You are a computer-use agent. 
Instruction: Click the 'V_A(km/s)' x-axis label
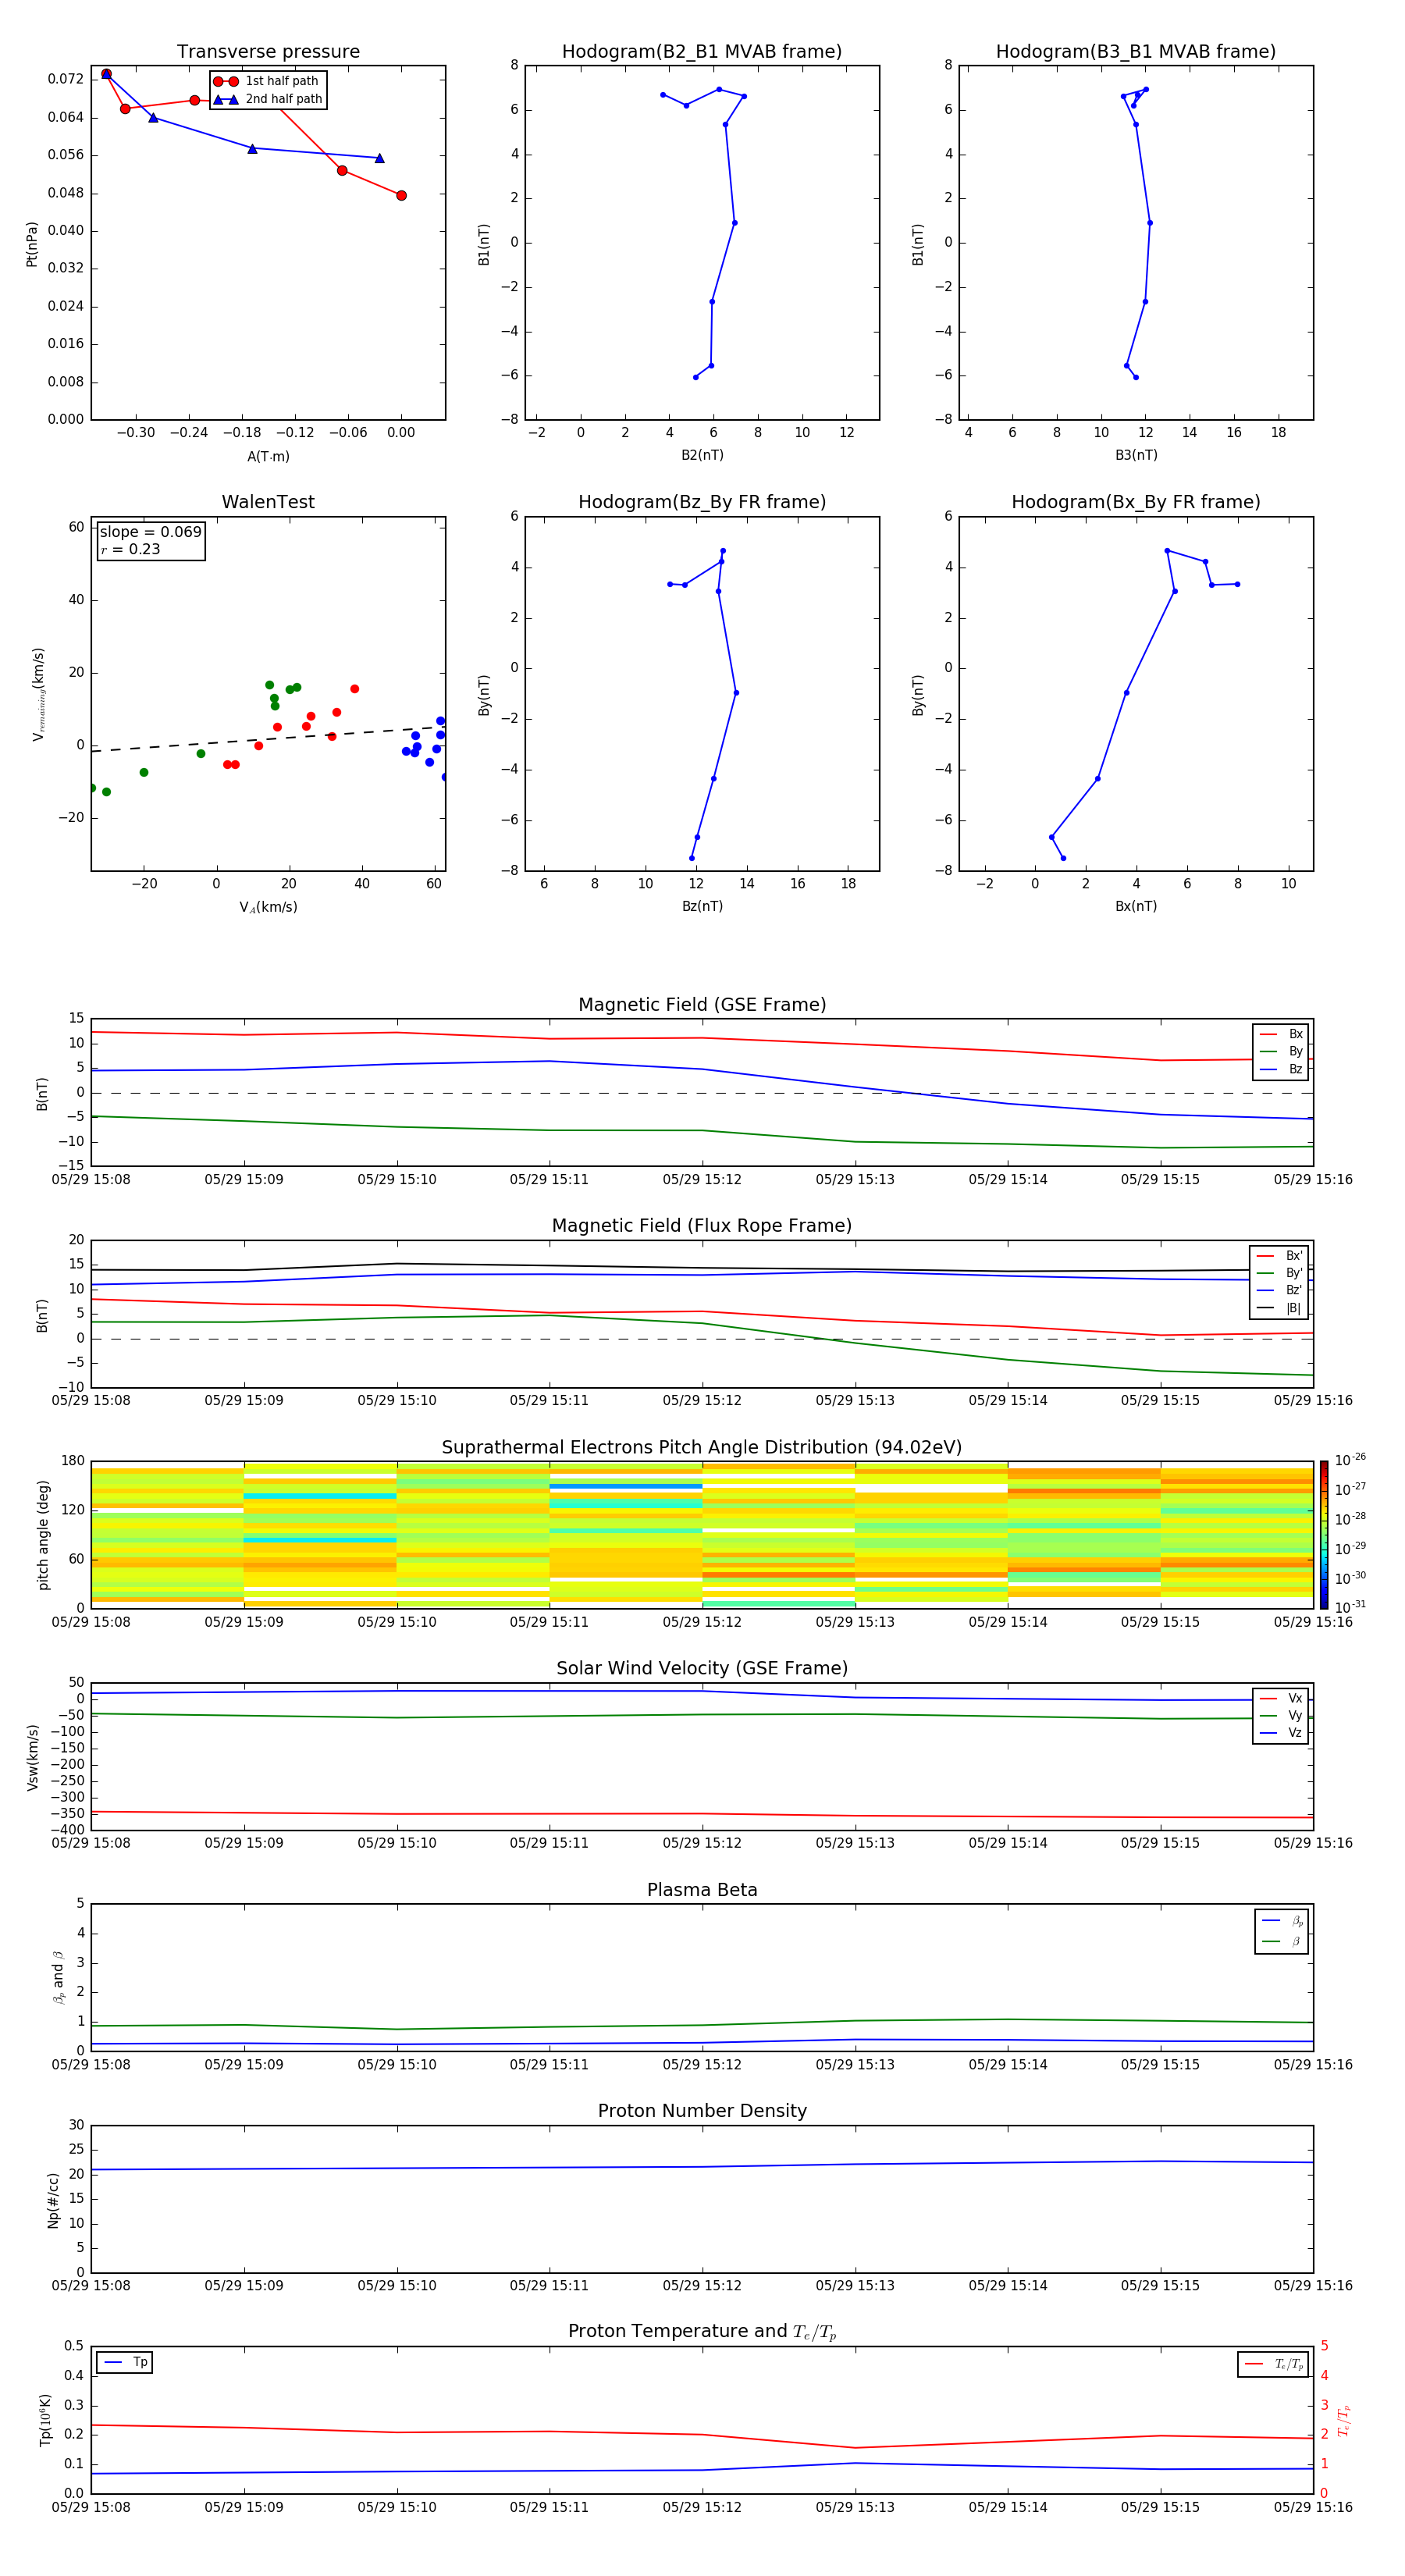(268, 908)
